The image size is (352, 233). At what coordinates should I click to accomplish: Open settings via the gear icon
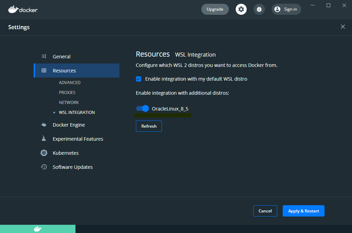(x=241, y=9)
